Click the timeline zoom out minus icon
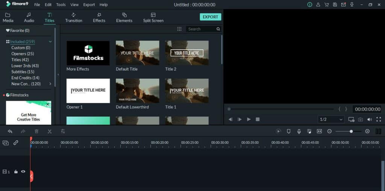This screenshot has height=191, width=385. point(329,131)
